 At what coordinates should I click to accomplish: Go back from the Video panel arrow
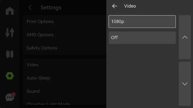point(114,6)
